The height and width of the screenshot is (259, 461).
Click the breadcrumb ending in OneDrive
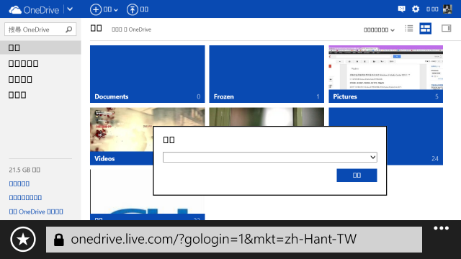tap(131, 29)
